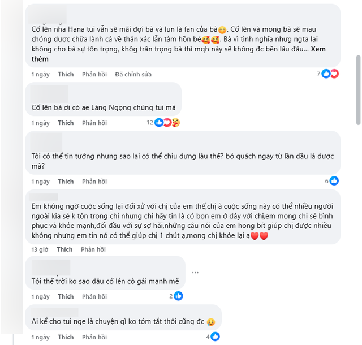Open three-dot options menu beside "Tội thế trời" comment
This screenshot has height=345, width=362.
pos(195,271)
